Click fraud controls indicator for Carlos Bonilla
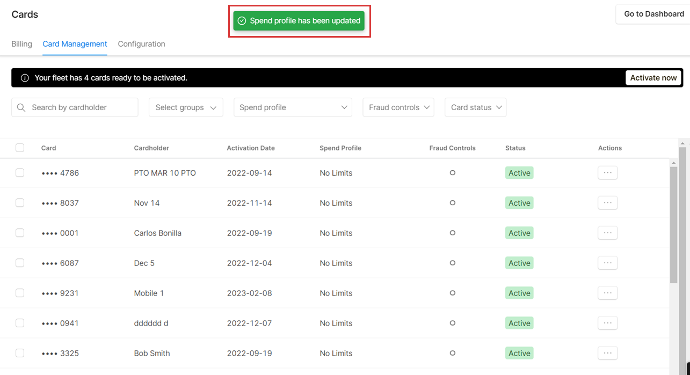Image resolution: width=690 pixels, height=375 pixels. click(453, 233)
